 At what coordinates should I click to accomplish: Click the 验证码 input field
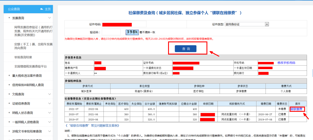click(111, 32)
